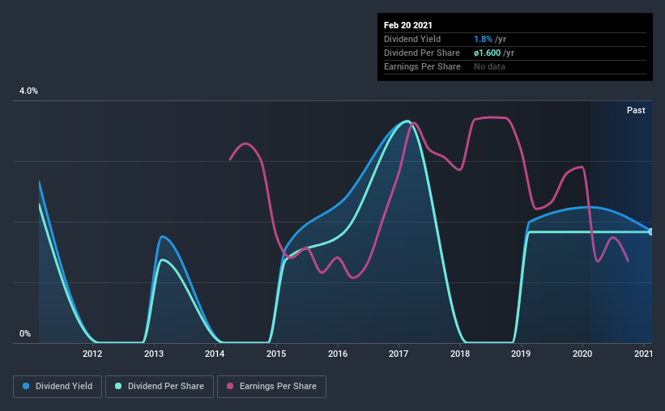Screen dimensions: 665x411
Task: Click the Feb 20 2021 tooltip date
Action: [408, 25]
